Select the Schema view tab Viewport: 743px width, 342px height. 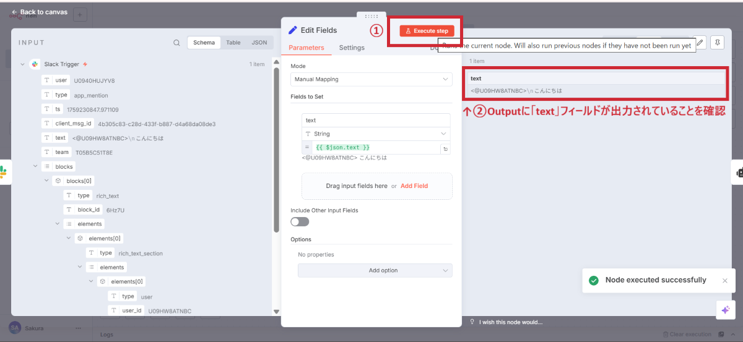204,43
